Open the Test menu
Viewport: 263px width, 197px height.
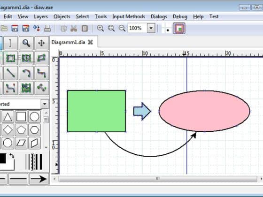(x=214, y=16)
